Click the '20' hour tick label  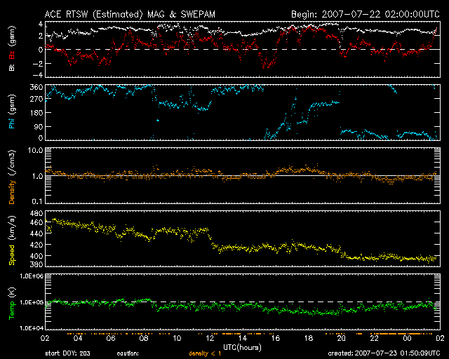(342, 338)
